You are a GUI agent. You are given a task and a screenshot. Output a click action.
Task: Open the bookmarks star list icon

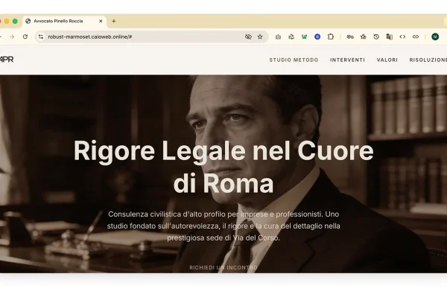364,36
